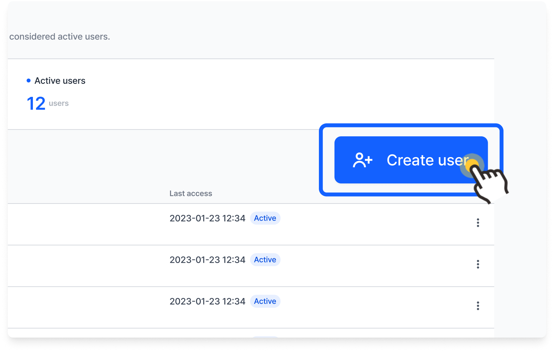Click the third row's 2023-01-23 12:34 timestamp
Screen dimensions: 554x352
[x=207, y=301]
